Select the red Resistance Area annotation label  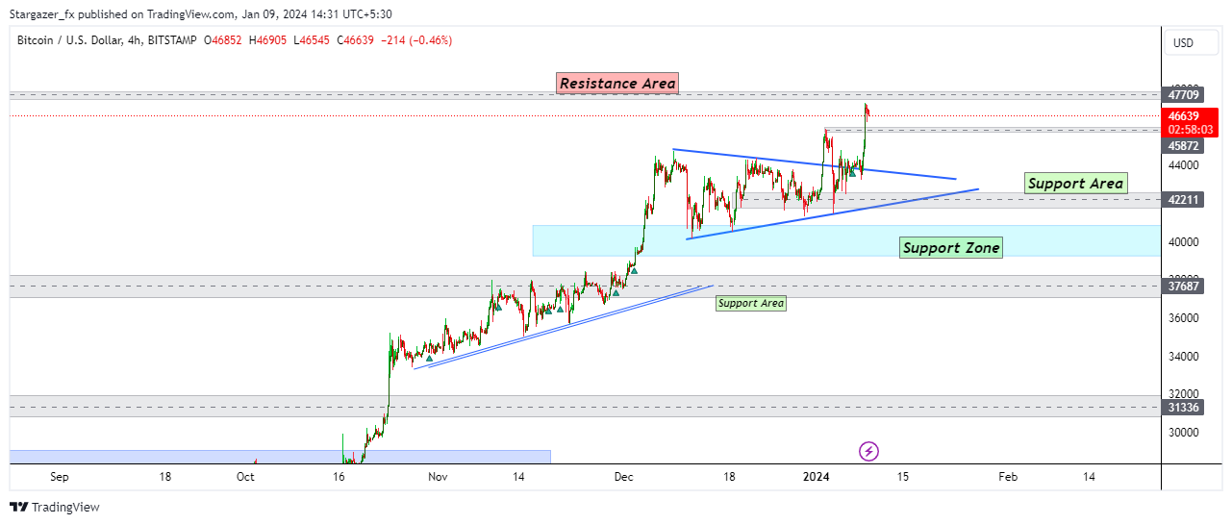617,84
